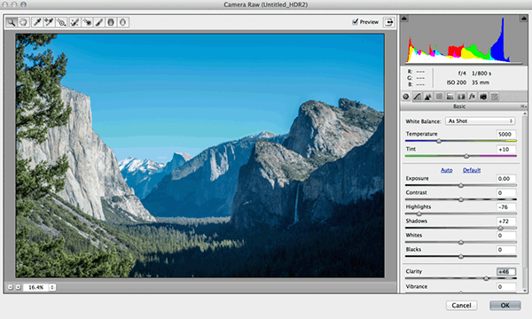Click the RGB histogram graph
Screen dimensions: 532x319
(x=464, y=39)
